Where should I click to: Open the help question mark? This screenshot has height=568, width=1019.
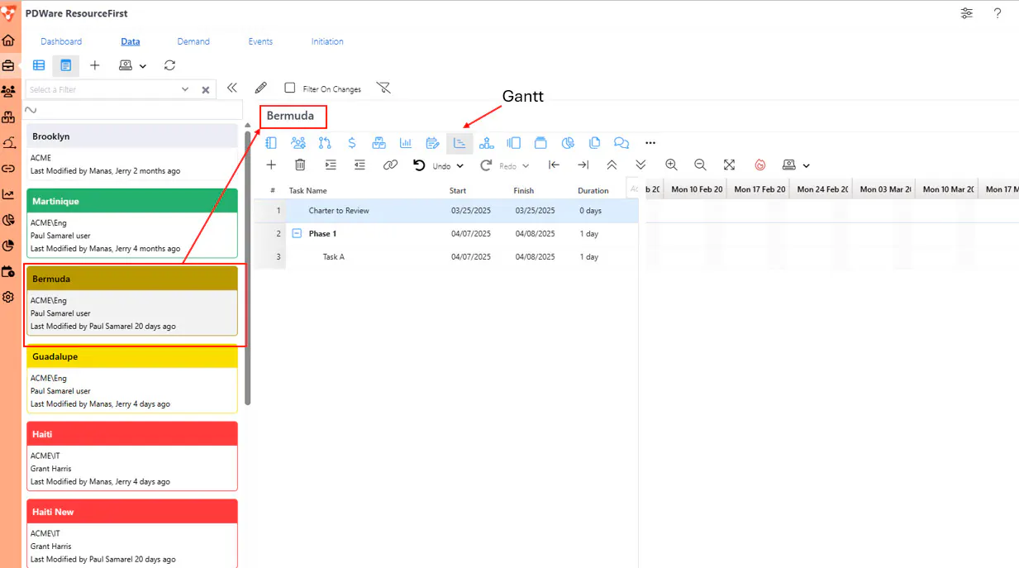[998, 13]
